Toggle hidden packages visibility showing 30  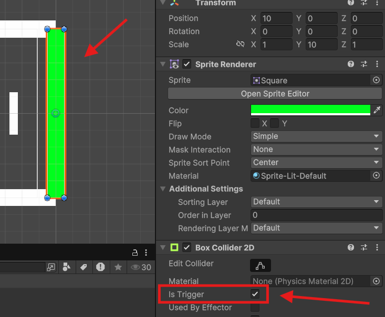[x=141, y=267]
